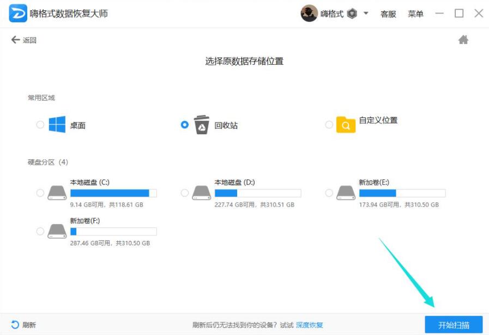Viewport: 489px width, 335px height.
Task: Click the recycle bin icon
Action: (x=202, y=125)
